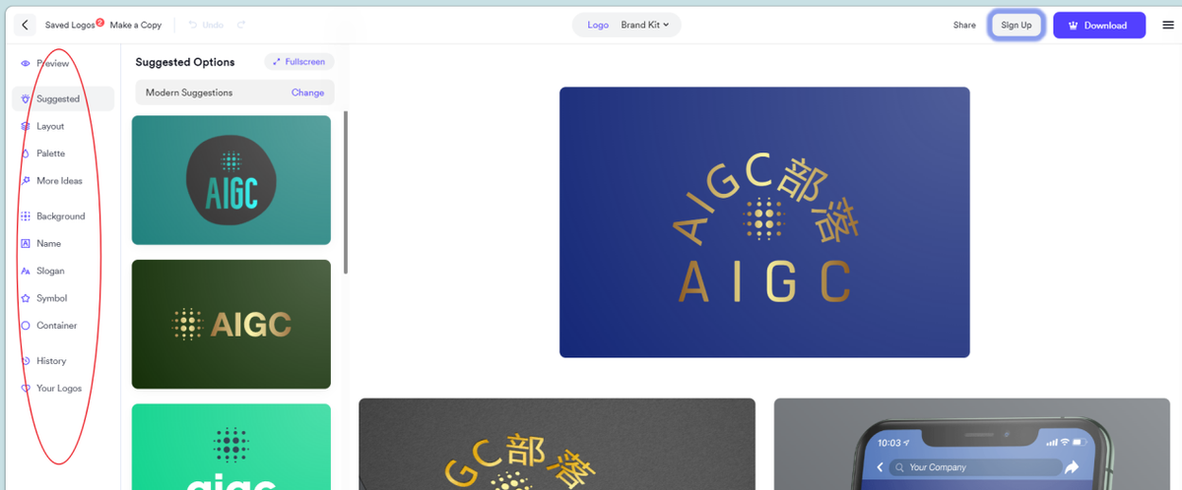Download the logo
Image resolution: width=1182 pixels, height=490 pixels.
1099,25
